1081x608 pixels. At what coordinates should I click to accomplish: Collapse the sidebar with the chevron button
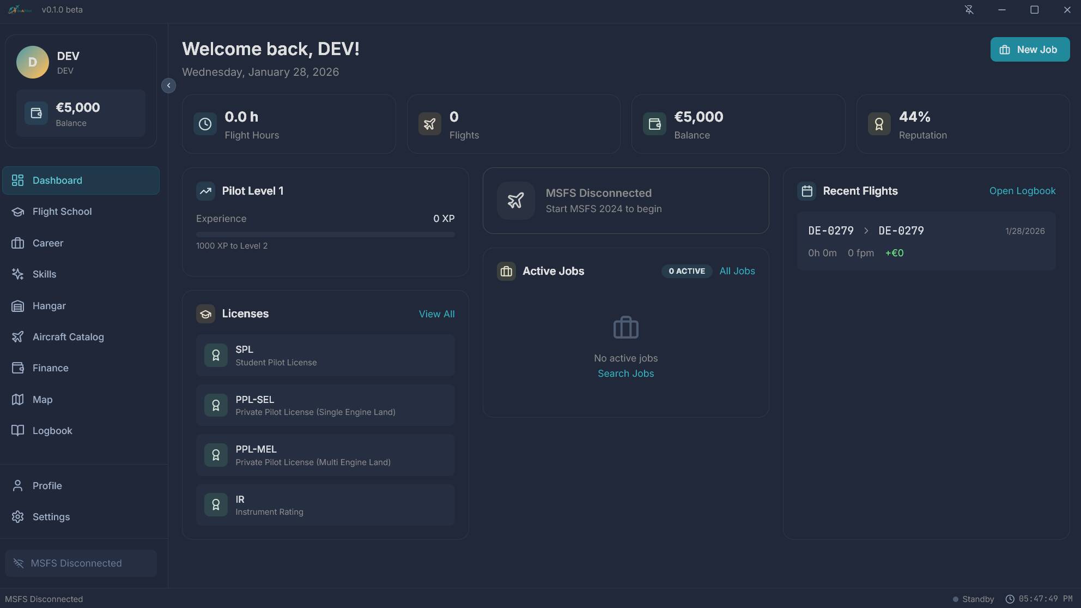(x=168, y=86)
